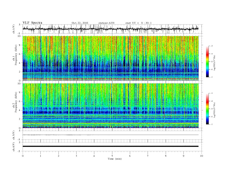Click time axis tick label "7"
227x175 pixels.
(148, 156)
